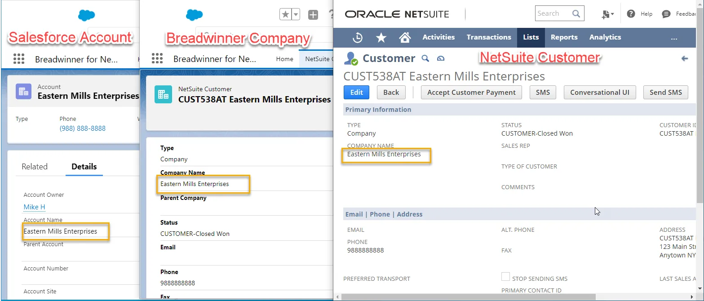The width and height of the screenshot is (704, 301).
Task: Click the (988) 888-8888 phone link
Action: pyautogui.click(x=83, y=128)
